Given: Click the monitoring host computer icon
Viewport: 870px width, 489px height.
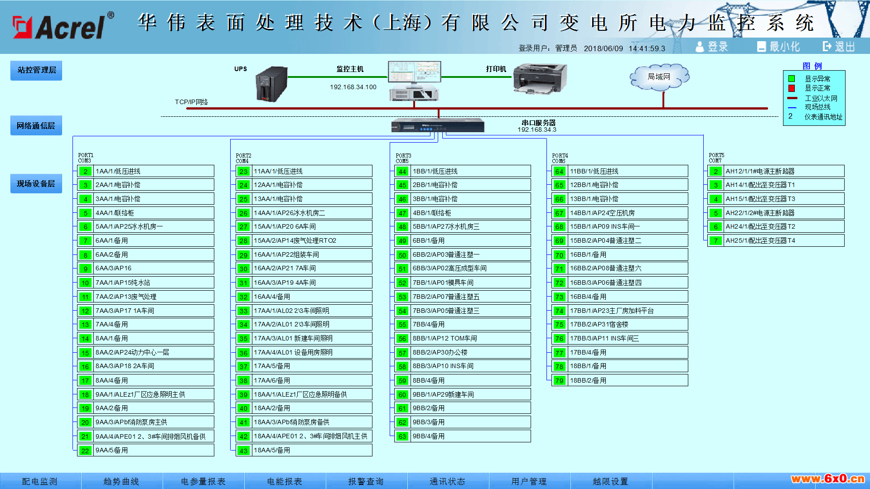Looking at the screenshot, I should coord(414,81).
